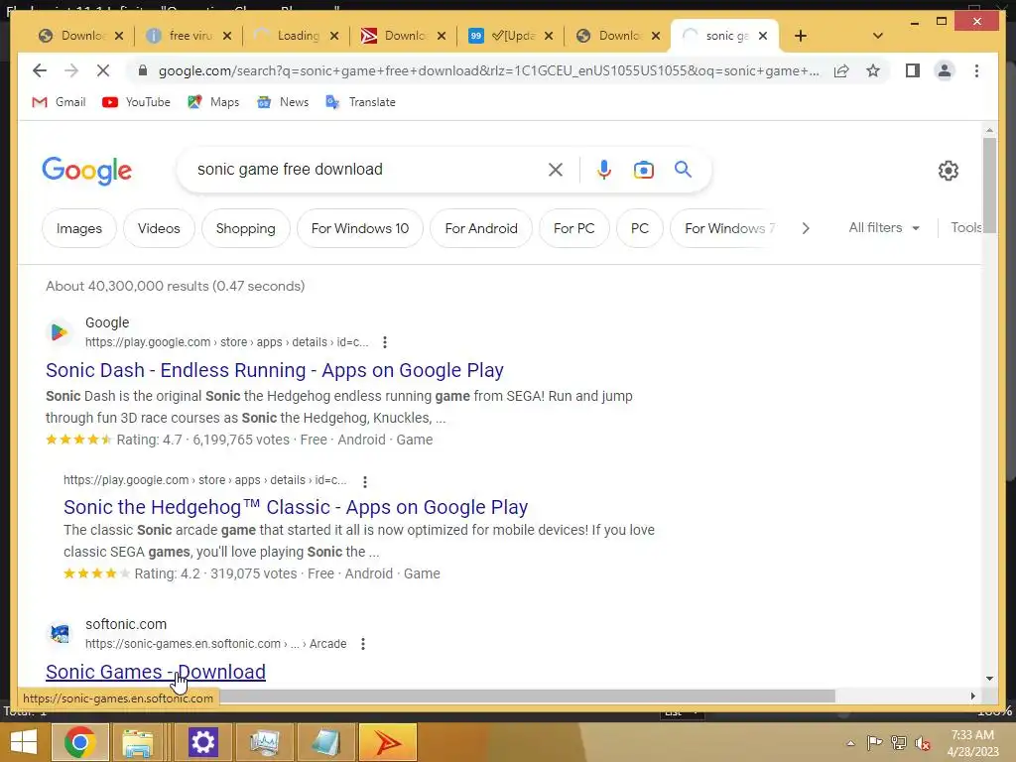
Task: Start voice search with microphone
Action: (604, 170)
